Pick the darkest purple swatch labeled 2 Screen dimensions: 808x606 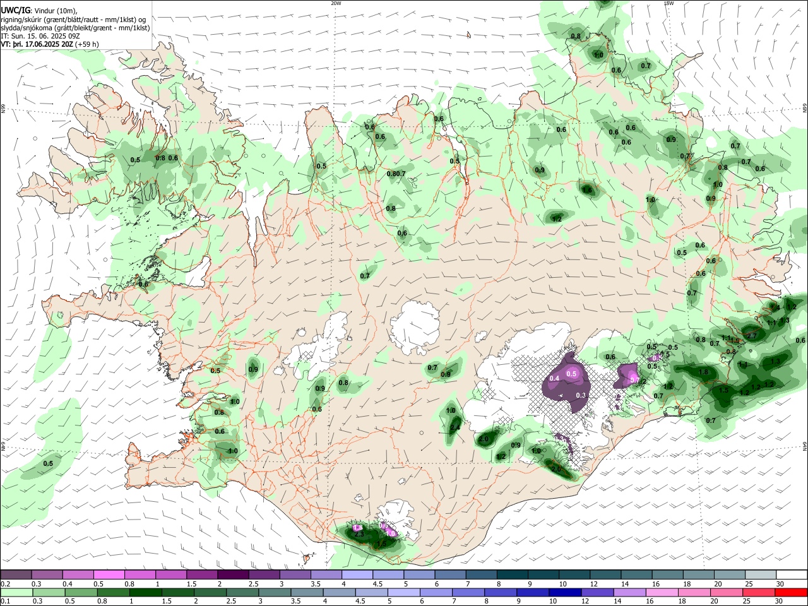[x=232, y=575]
